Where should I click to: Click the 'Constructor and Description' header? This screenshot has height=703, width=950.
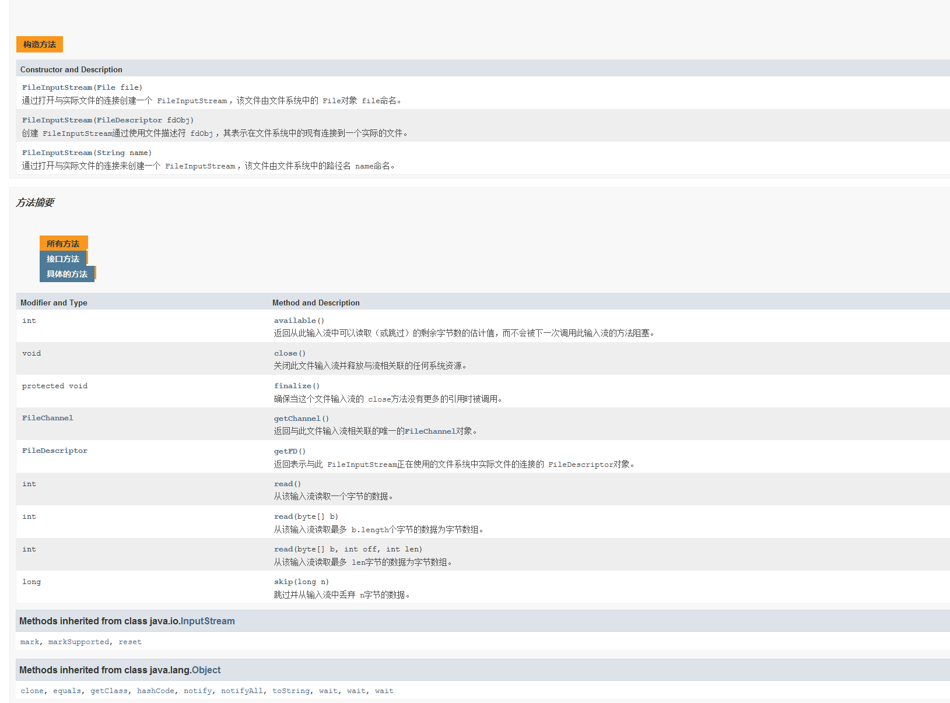[71, 69]
